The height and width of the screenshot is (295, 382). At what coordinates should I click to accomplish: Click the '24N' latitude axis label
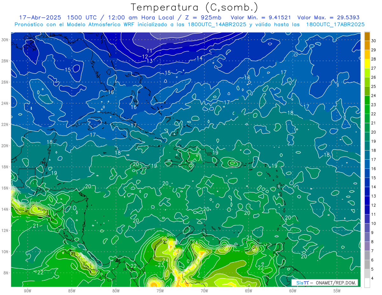(x=5, y=103)
